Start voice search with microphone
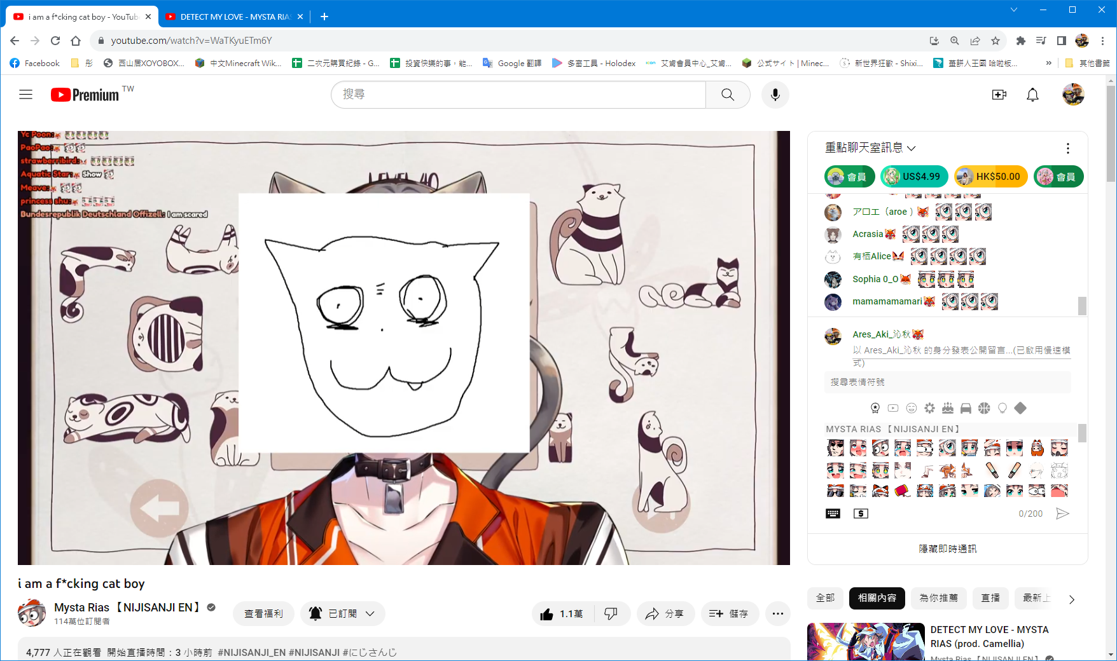The width and height of the screenshot is (1117, 661). click(775, 95)
